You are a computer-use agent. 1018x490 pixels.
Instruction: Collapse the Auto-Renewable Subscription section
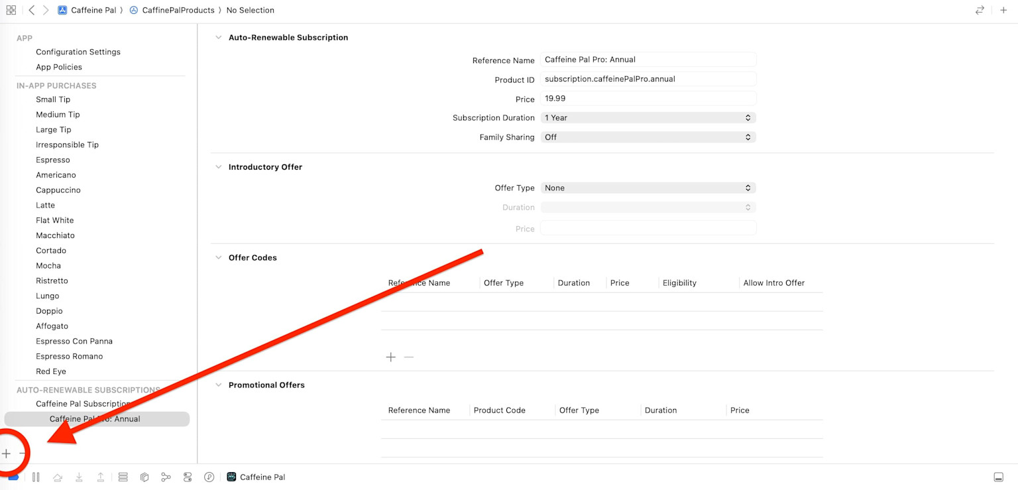[218, 38]
